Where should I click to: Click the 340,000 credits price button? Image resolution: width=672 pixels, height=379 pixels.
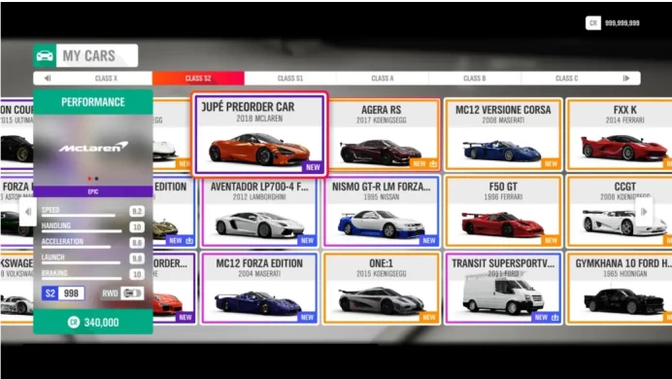click(93, 322)
